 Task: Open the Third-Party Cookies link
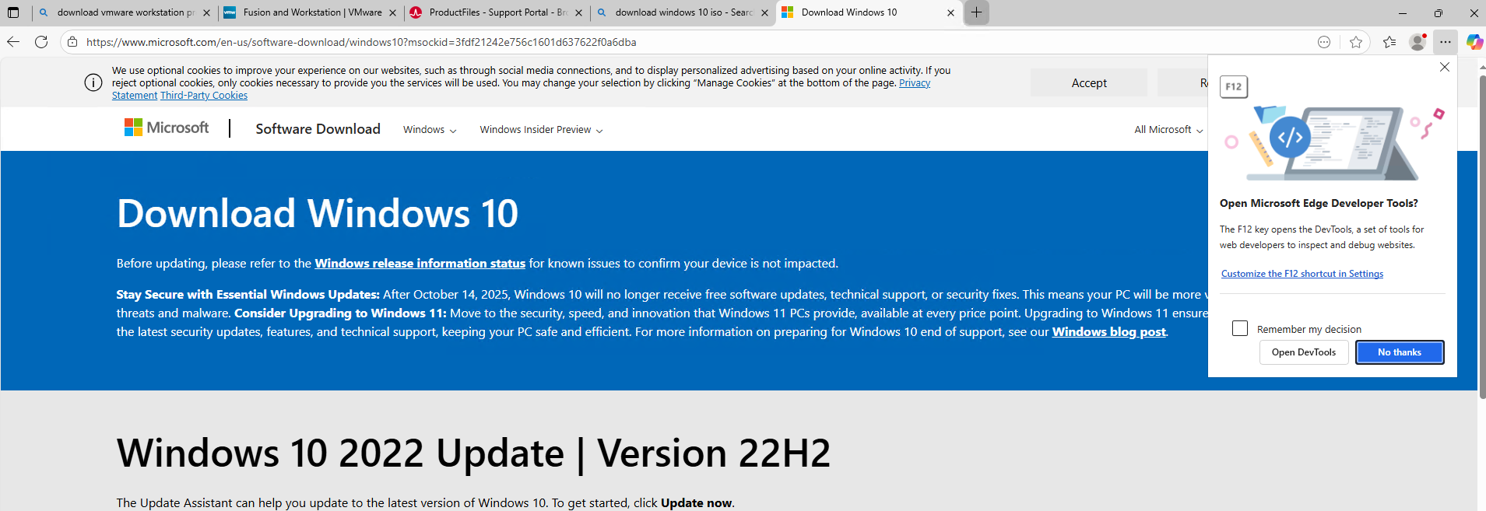[x=204, y=96]
